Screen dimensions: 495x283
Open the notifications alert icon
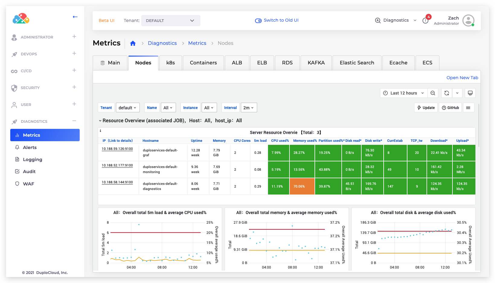pos(426,20)
